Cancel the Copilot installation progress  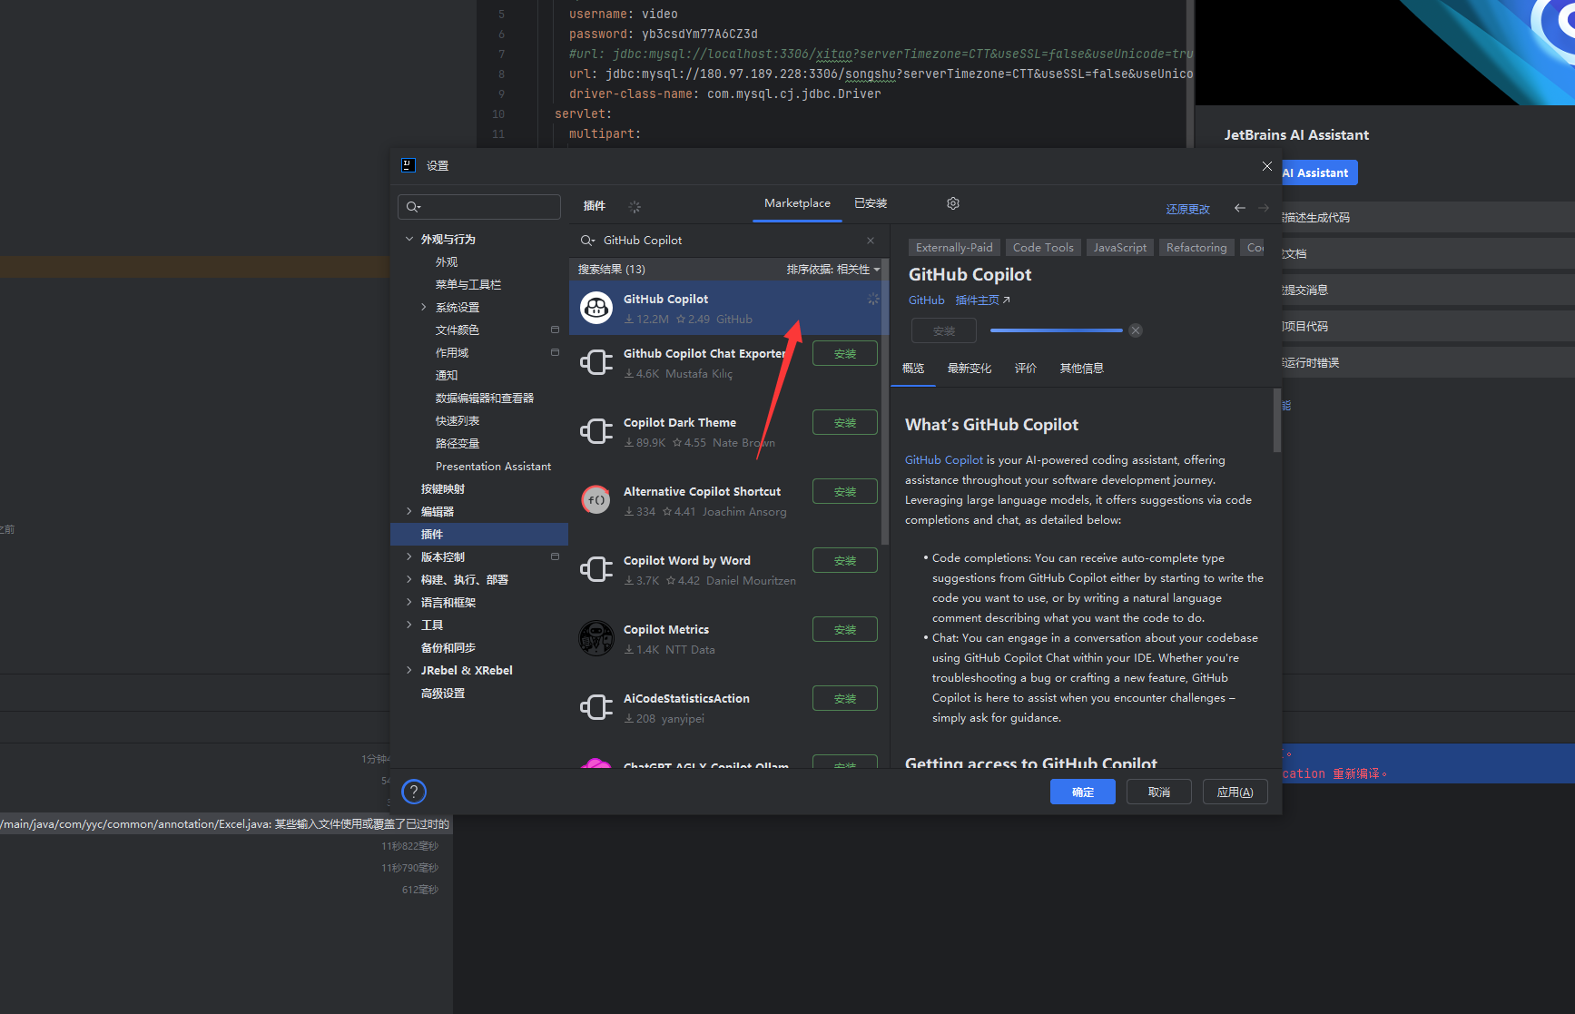click(x=1136, y=330)
